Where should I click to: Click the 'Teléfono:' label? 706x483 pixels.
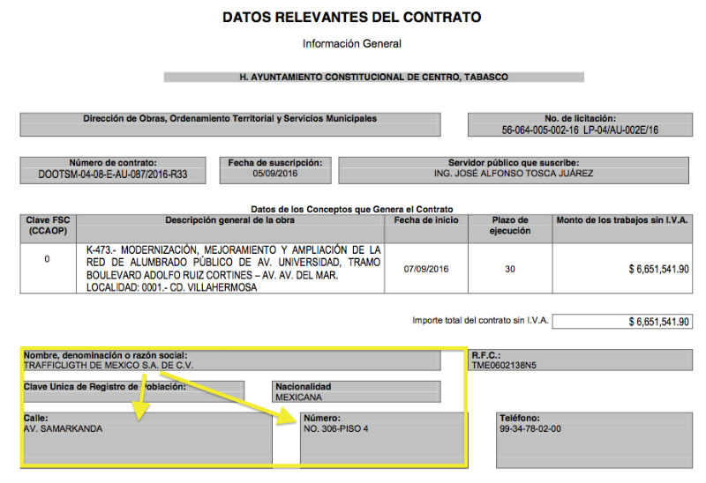tap(520, 418)
